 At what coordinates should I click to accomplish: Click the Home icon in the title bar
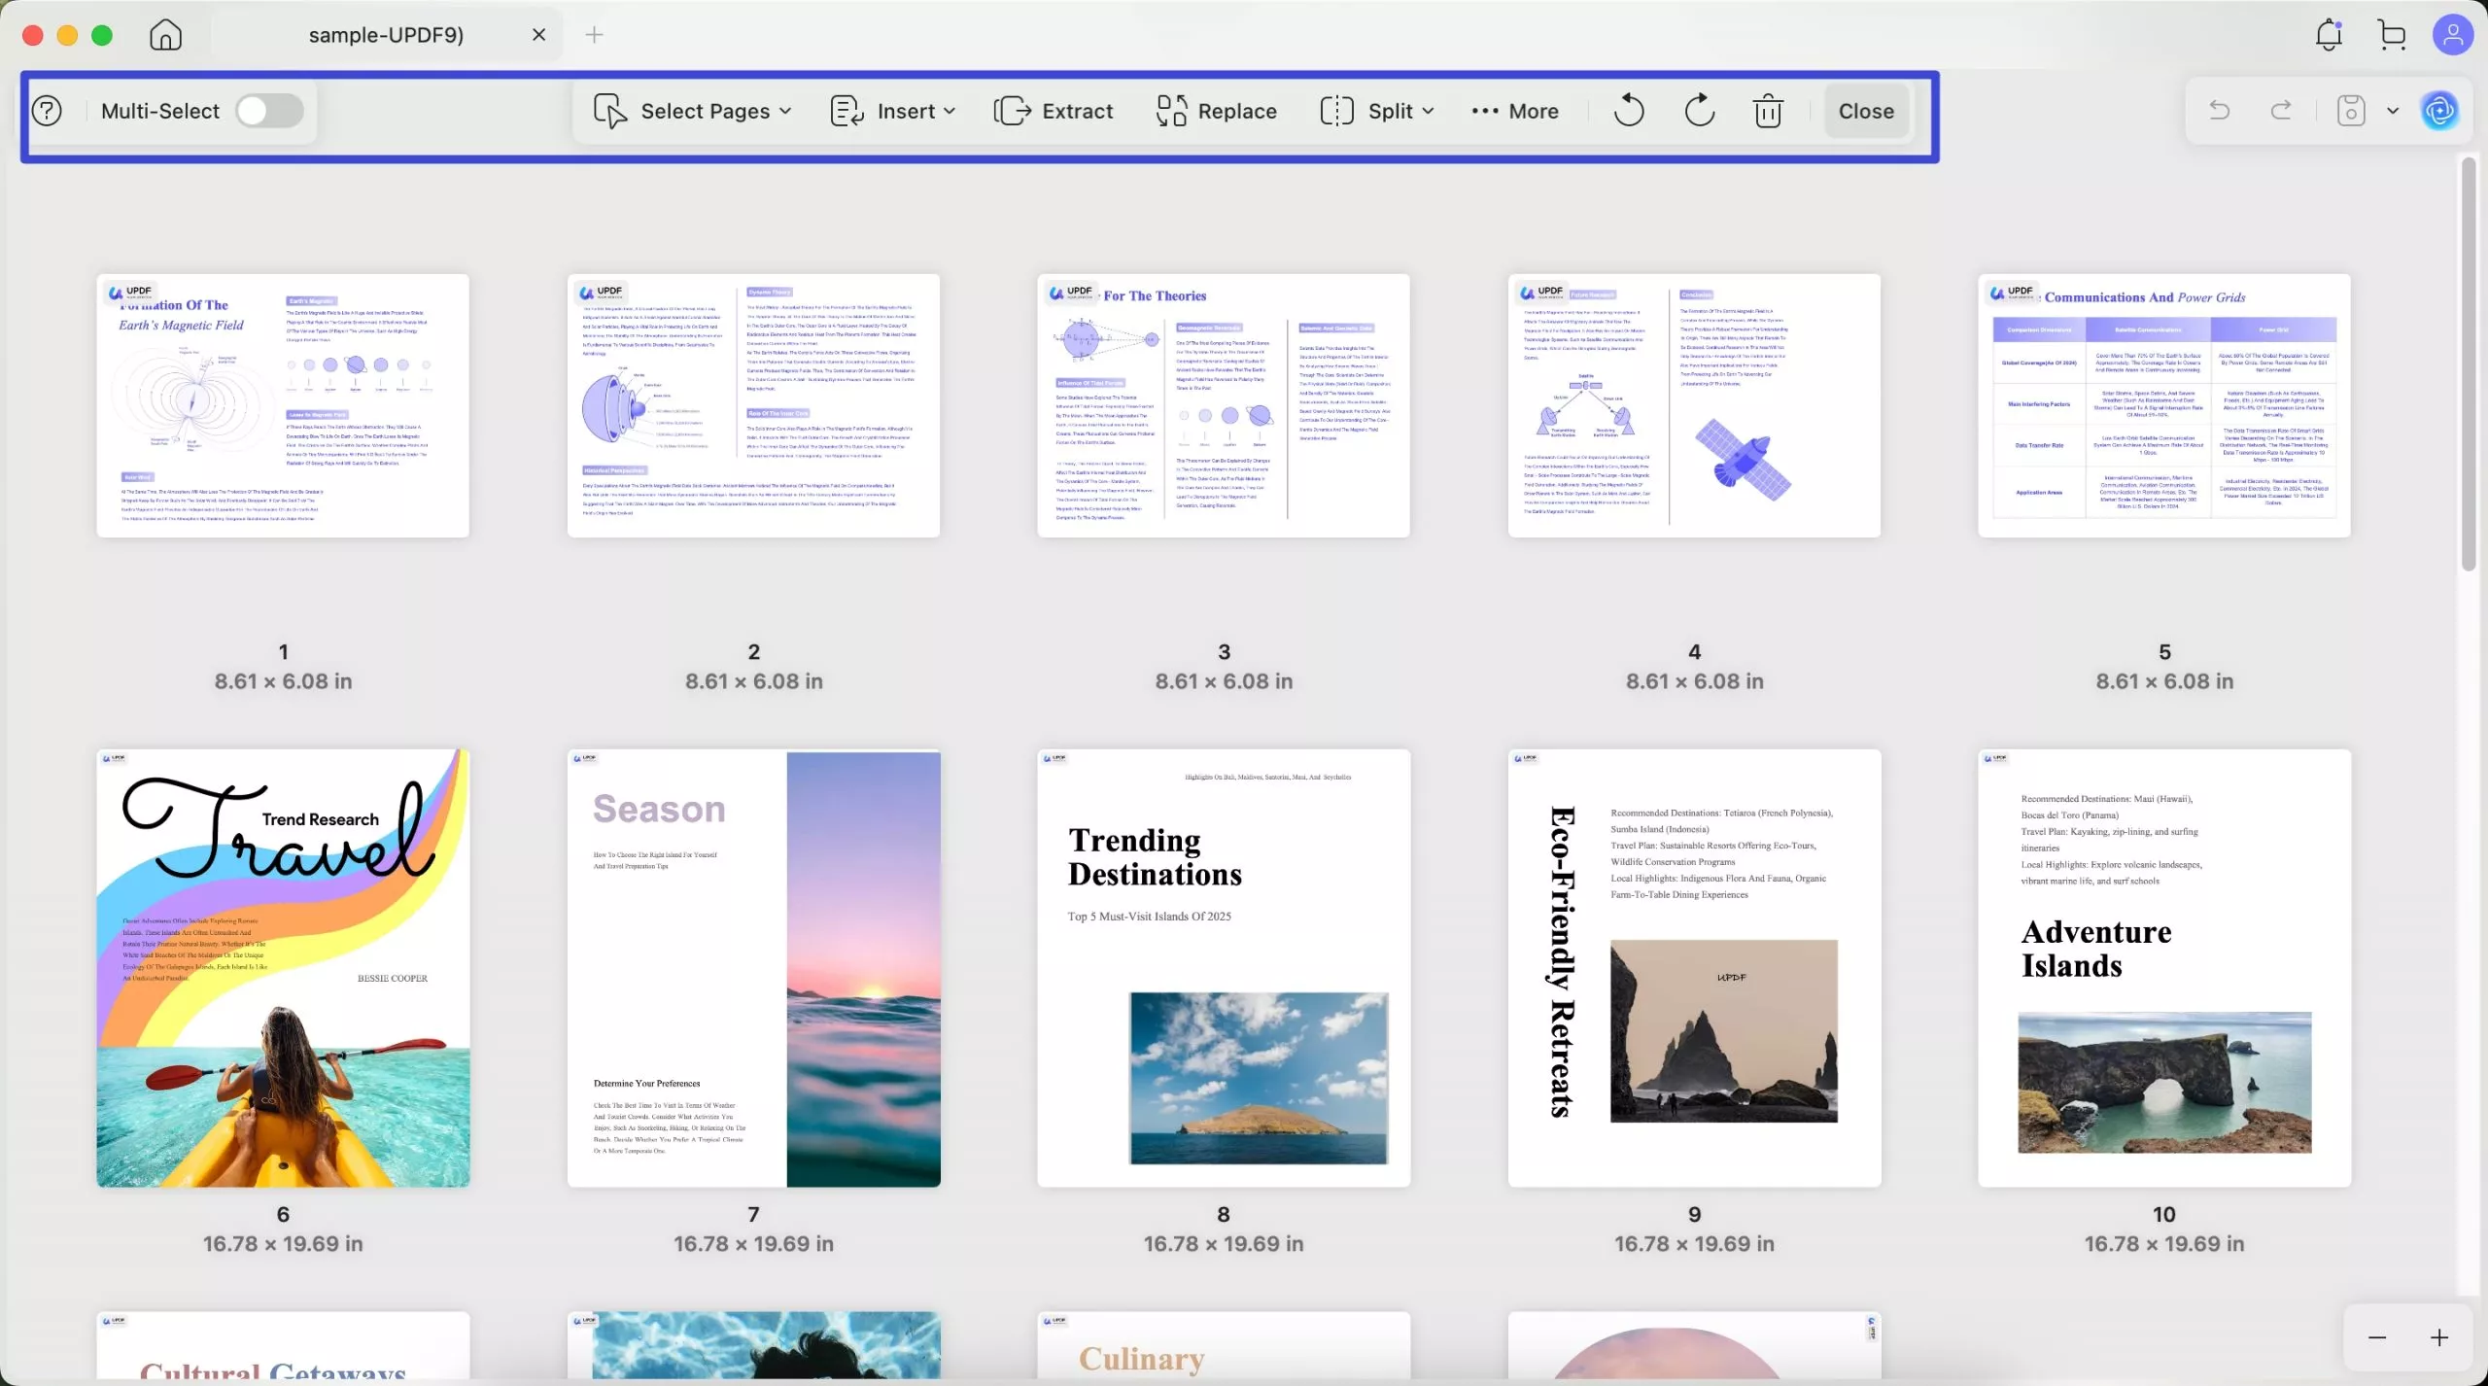(x=165, y=34)
